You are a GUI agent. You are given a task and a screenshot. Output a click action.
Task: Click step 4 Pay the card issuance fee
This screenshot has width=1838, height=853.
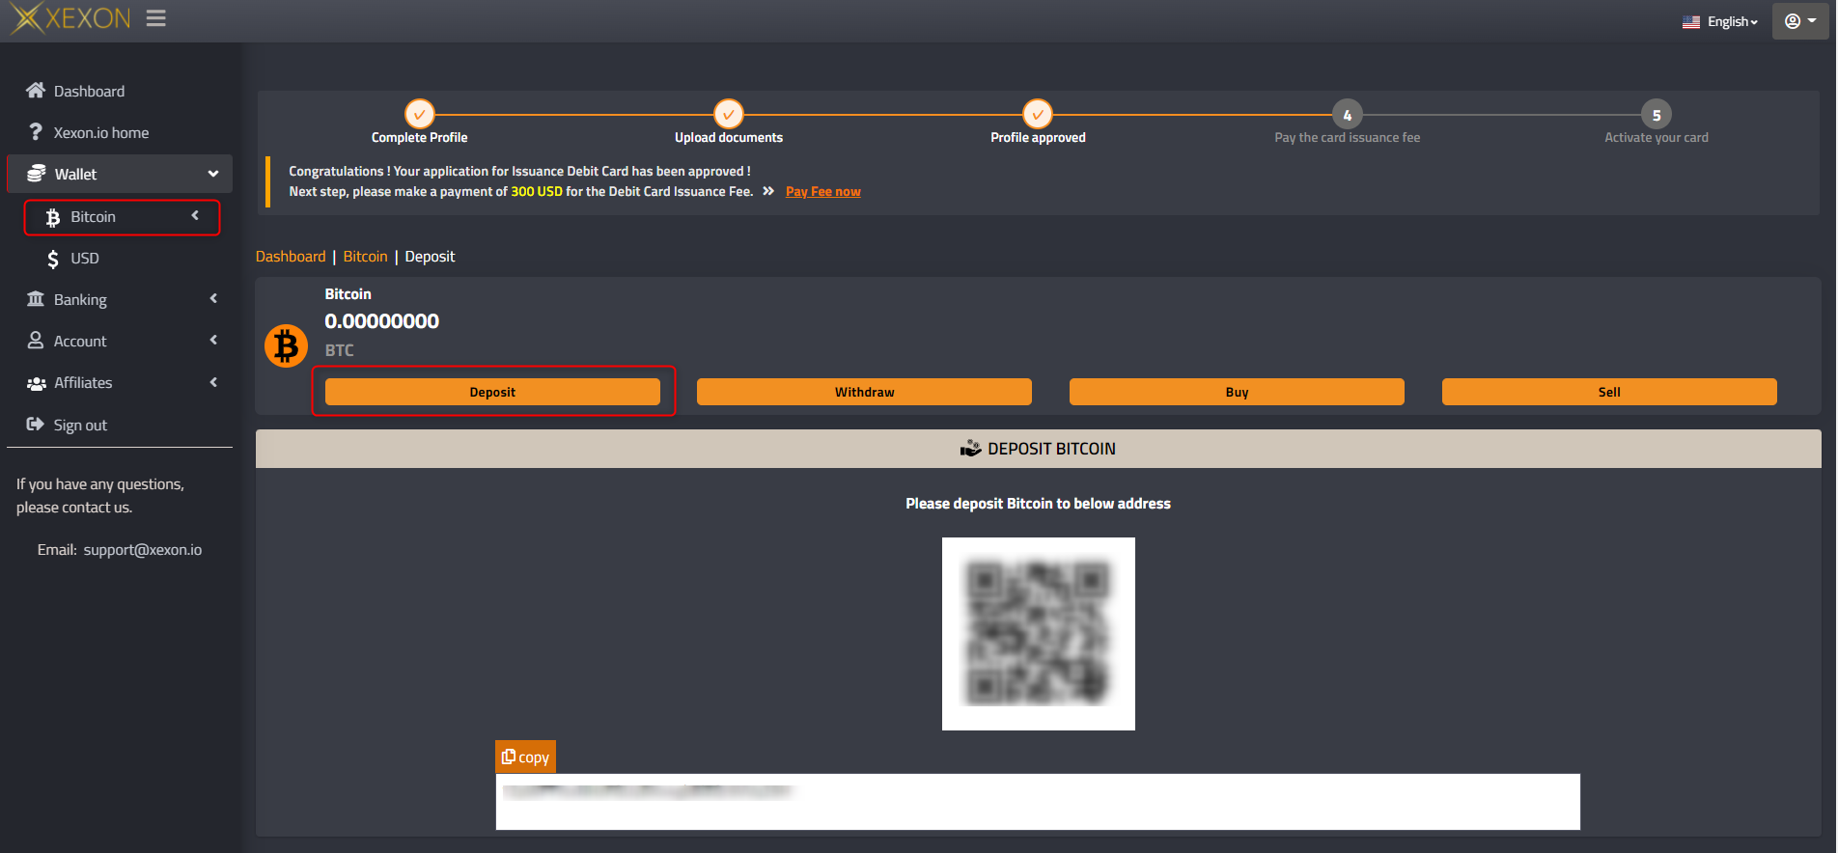[1348, 114]
